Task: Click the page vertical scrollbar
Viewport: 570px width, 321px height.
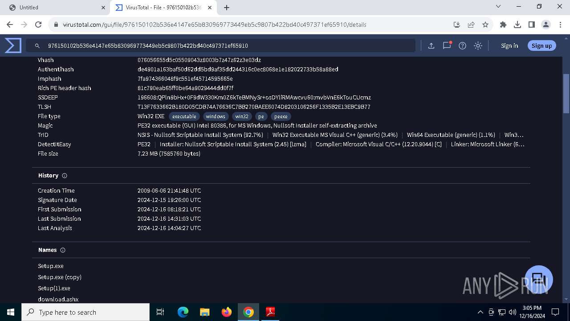Action: coord(566,94)
